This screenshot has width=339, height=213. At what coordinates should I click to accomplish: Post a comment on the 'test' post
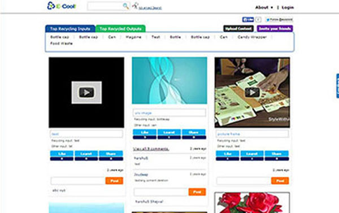(x=114, y=181)
